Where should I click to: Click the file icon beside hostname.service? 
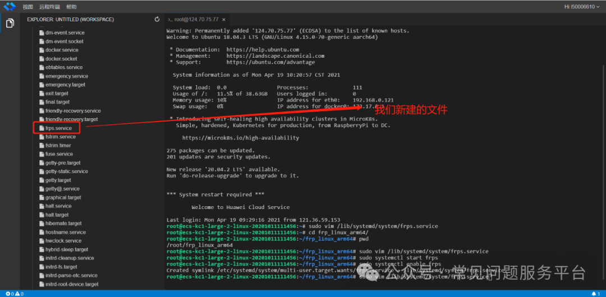(x=42, y=232)
